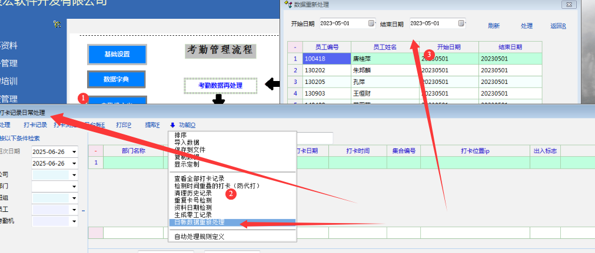
Task: Open the start date calendar picker icon
Action: click(371, 23)
